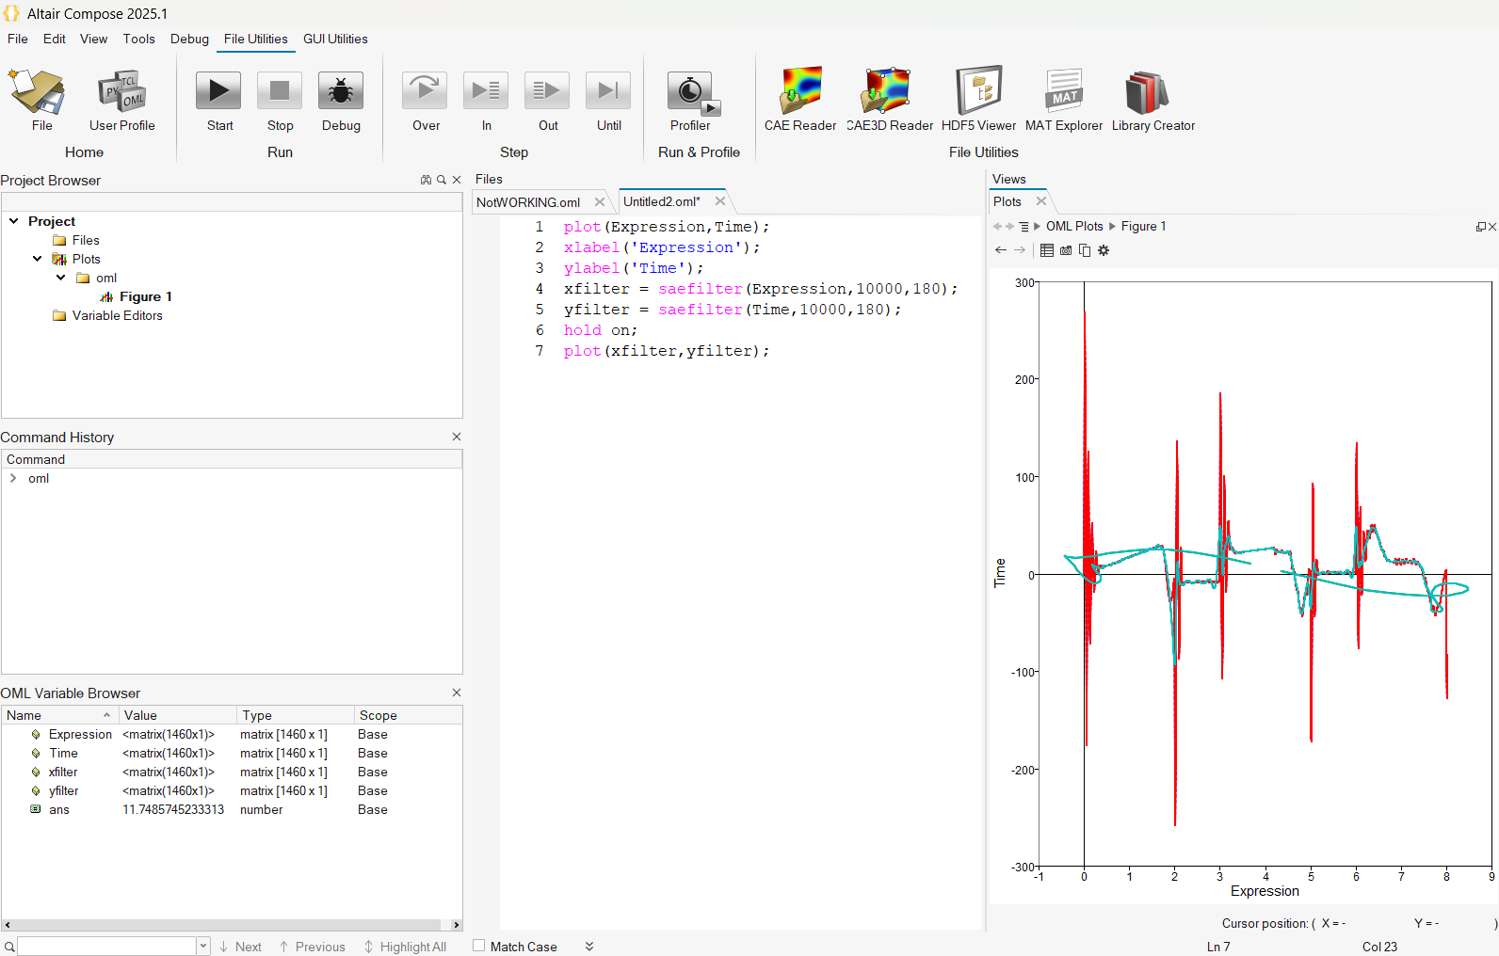The width and height of the screenshot is (1499, 956).
Task: Open the CAE Reader utility
Action: tap(800, 99)
